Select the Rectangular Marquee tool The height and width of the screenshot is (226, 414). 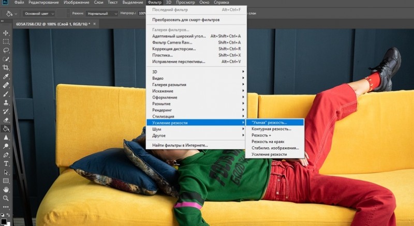point(6,42)
